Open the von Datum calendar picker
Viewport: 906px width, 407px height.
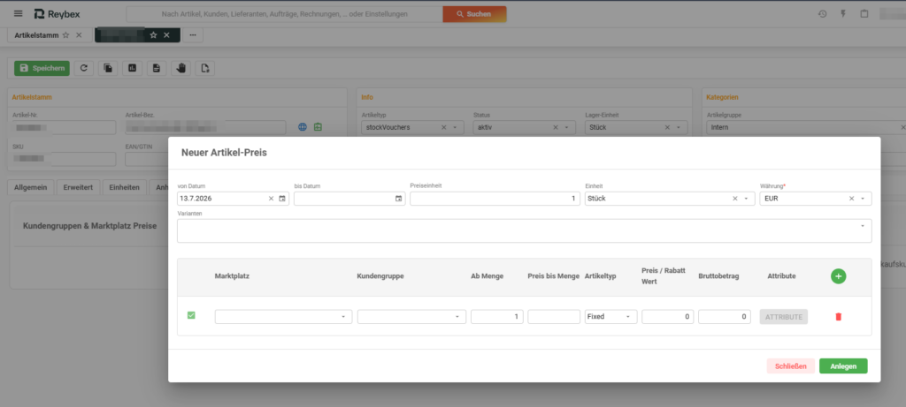point(282,199)
